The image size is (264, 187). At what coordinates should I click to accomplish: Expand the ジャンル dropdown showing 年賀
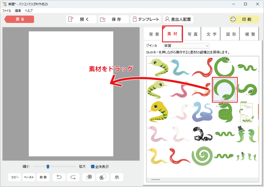(x=186, y=46)
